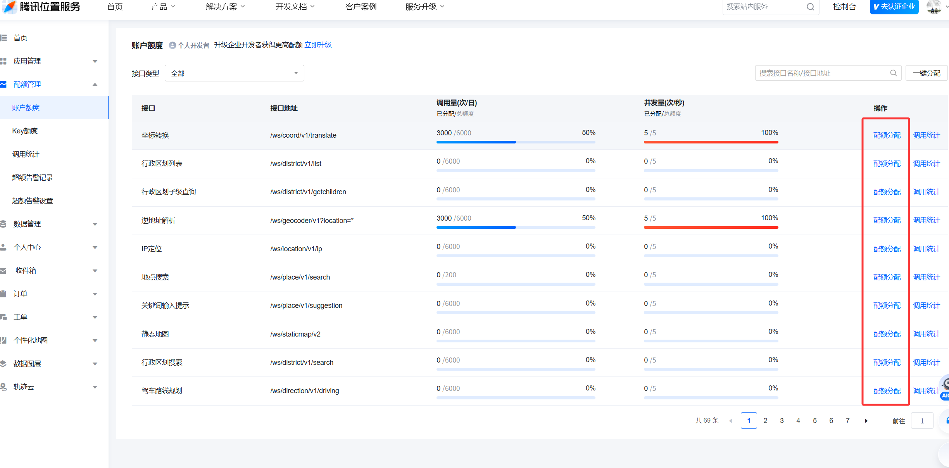This screenshot has height=468, width=949.
Task: Click the 一键分配 button
Action: [x=926, y=73]
